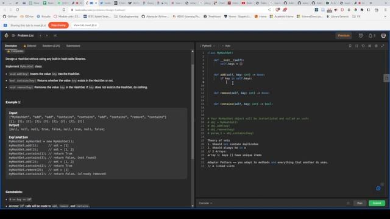Open the Solutions (2.2K) tab
The width and height of the screenshot is (390, 219).
tap(51, 46)
